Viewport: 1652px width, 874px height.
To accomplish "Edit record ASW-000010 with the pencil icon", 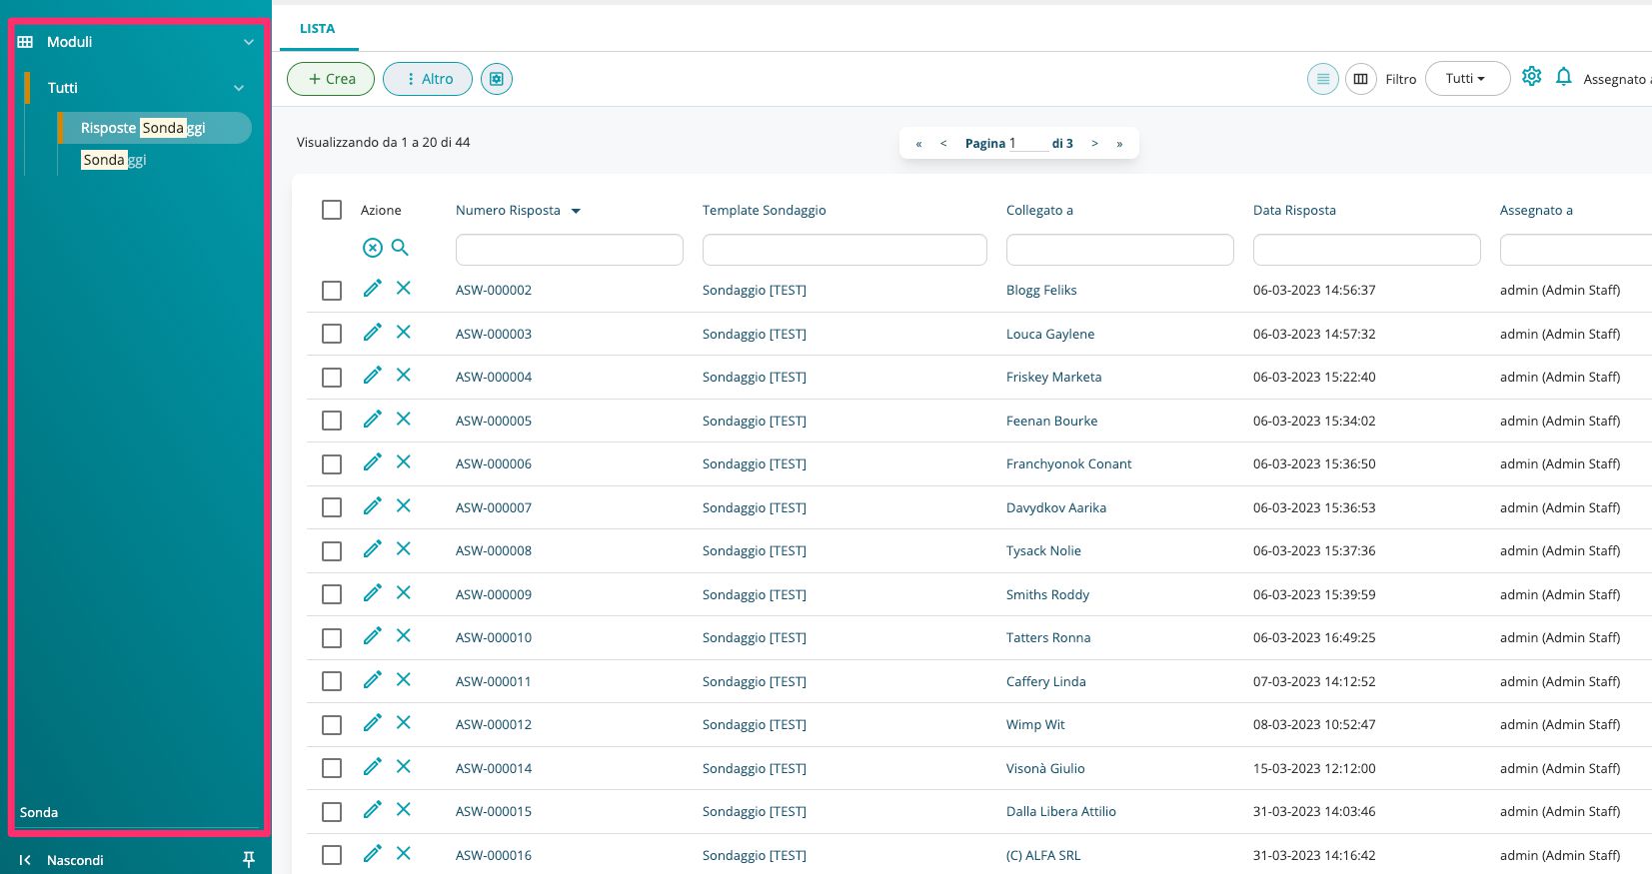I will pos(372,635).
